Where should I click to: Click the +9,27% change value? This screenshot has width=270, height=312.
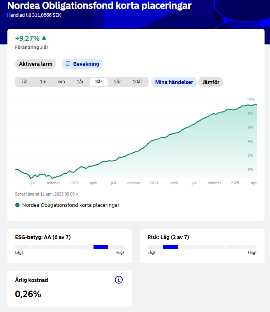pyautogui.click(x=27, y=39)
